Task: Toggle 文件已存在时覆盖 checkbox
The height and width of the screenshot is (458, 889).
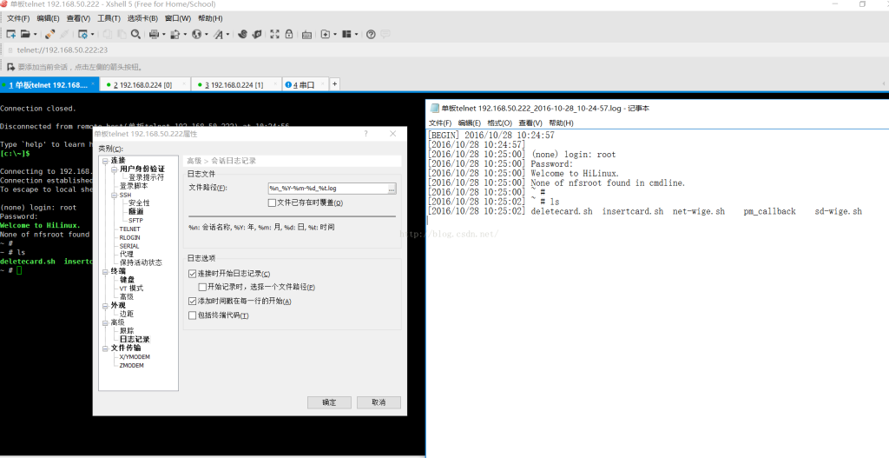Action: coord(272,202)
